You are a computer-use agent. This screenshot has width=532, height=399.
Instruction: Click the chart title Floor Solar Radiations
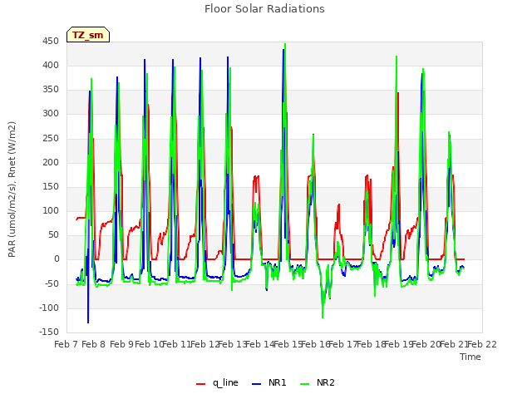pyautogui.click(x=264, y=9)
